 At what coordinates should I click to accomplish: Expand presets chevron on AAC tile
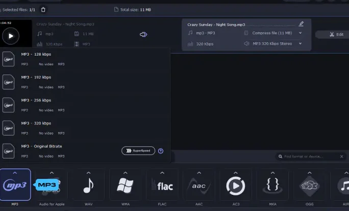pyautogui.click(x=199, y=173)
